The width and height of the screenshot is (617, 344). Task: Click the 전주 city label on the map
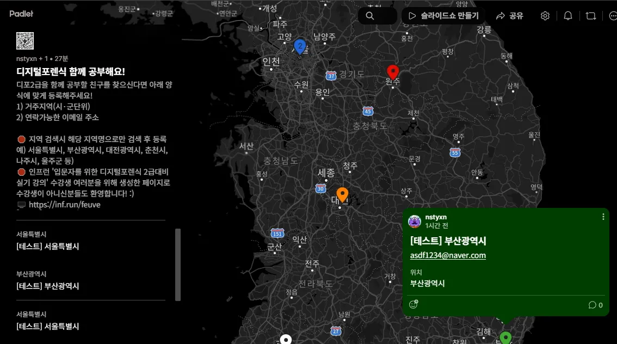tap(312, 263)
